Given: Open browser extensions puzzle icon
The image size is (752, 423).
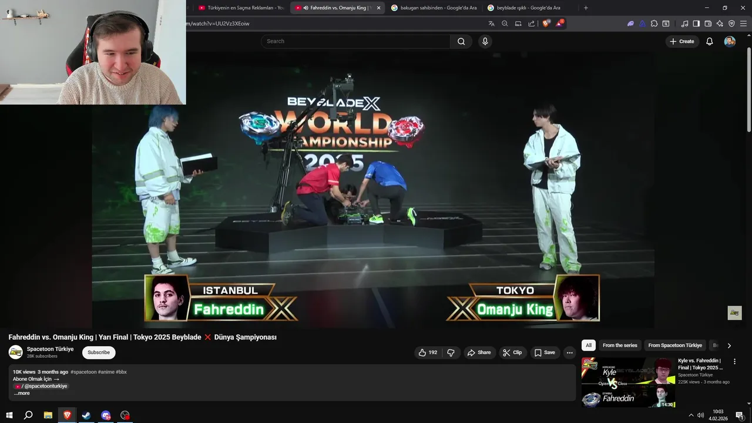Looking at the screenshot, I should click(x=654, y=23).
